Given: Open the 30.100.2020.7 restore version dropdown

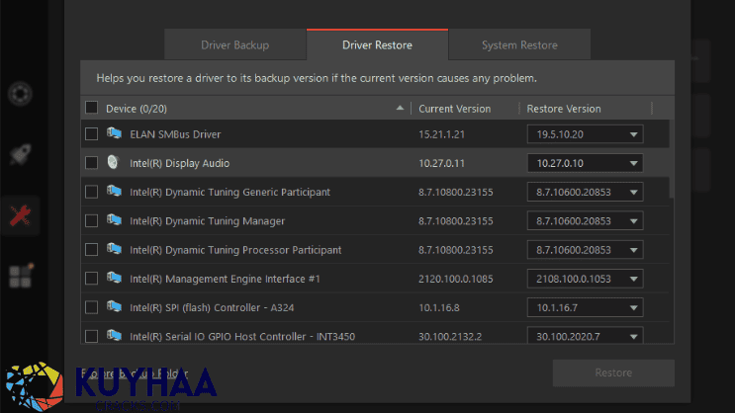Looking at the screenshot, I should [x=585, y=336].
